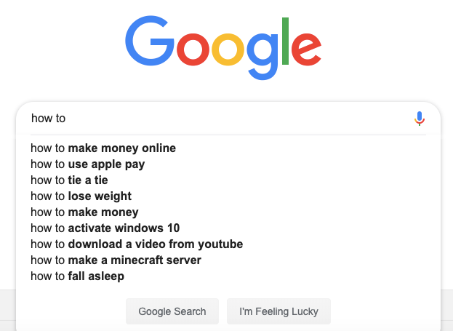This screenshot has width=453, height=331.
Task: Click the lowercase blue g in the logo
Action: point(262,56)
